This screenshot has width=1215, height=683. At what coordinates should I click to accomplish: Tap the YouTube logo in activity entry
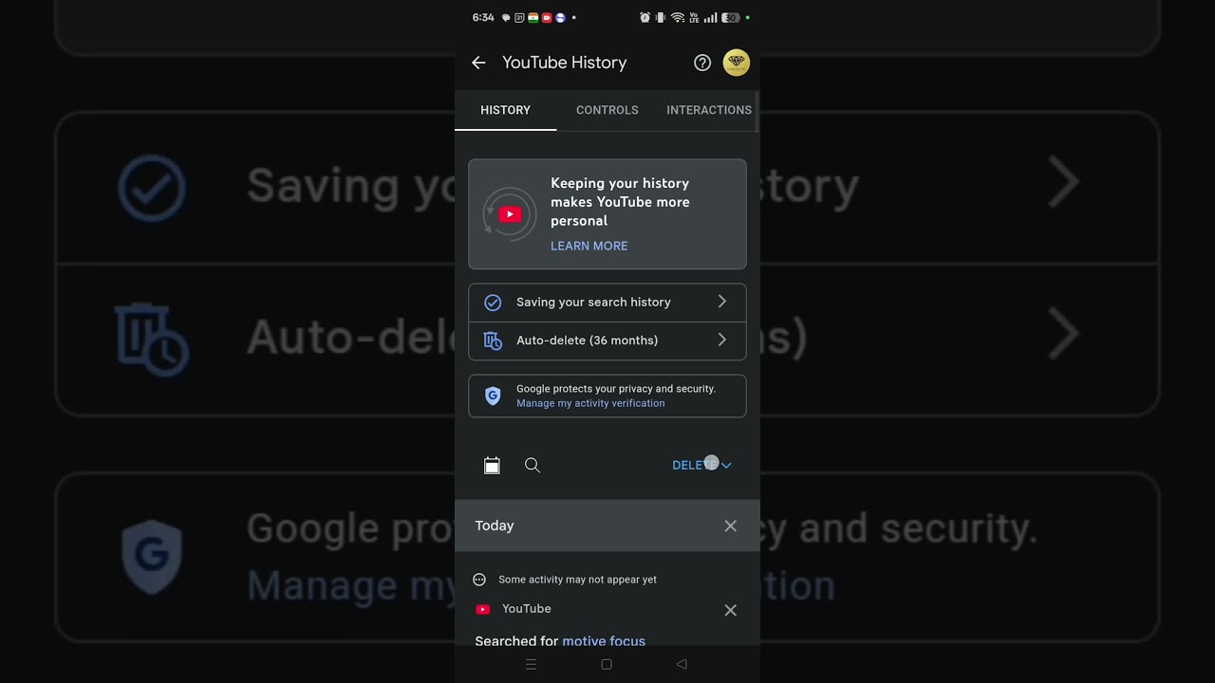[482, 610]
